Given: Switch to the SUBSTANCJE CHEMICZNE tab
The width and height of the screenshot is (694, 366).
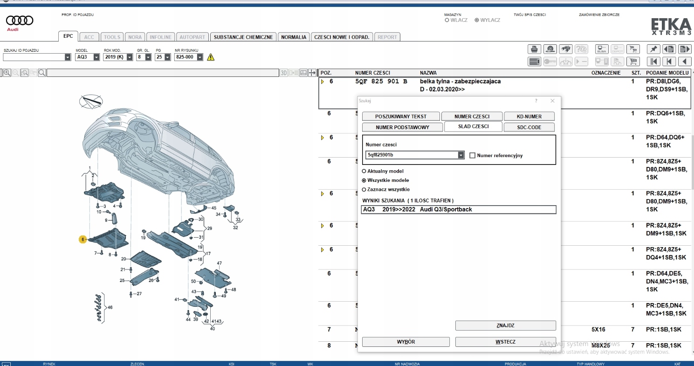Looking at the screenshot, I should pyautogui.click(x=243, y=37).
